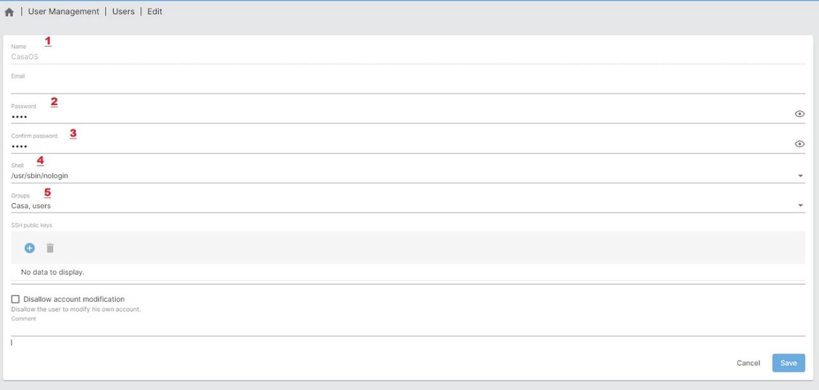Click the trash icon under SSH public keys
Viewport: 819px width, 390px height.
(49, 247)
